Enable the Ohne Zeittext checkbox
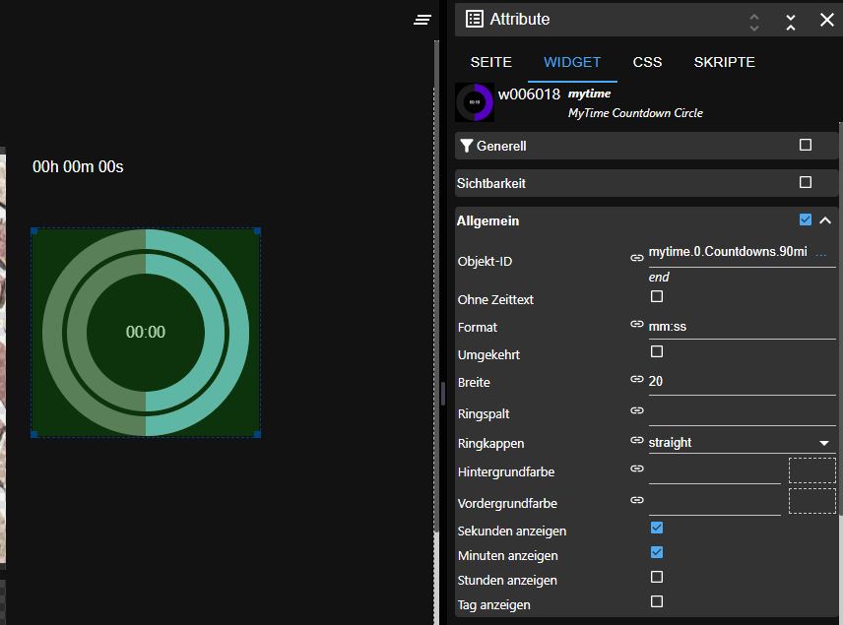 pyautogui.click(x=657, y=296)
